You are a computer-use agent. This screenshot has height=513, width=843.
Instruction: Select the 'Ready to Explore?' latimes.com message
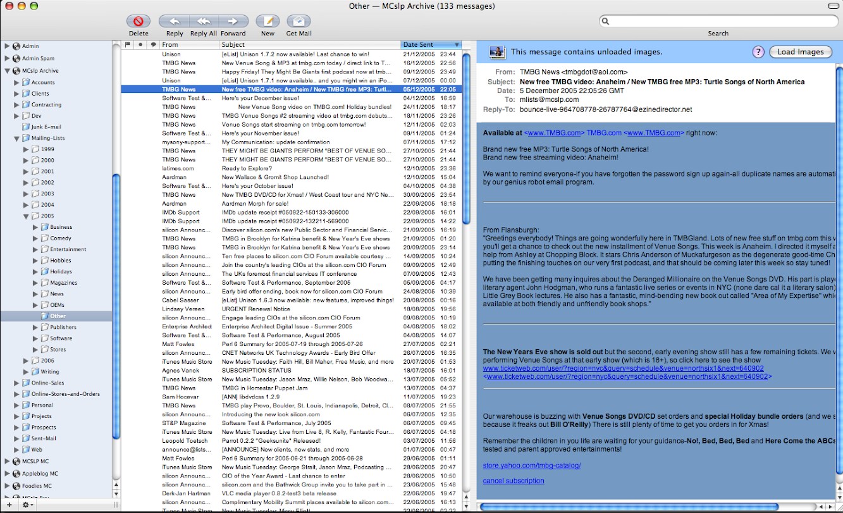pos(292,168)
